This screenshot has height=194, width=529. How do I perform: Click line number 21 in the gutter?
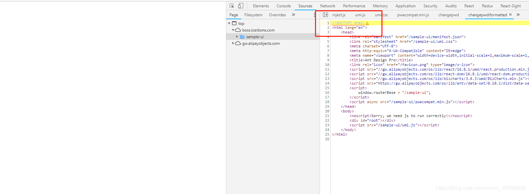[x=327, y=116]
